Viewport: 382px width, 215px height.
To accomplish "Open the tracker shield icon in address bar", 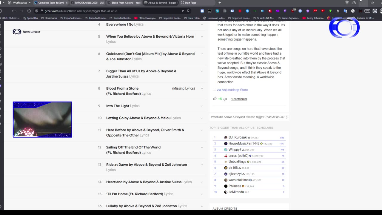I will click(37, 11).
